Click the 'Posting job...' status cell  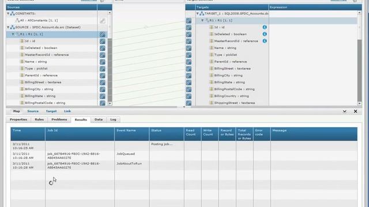(167, 146)
